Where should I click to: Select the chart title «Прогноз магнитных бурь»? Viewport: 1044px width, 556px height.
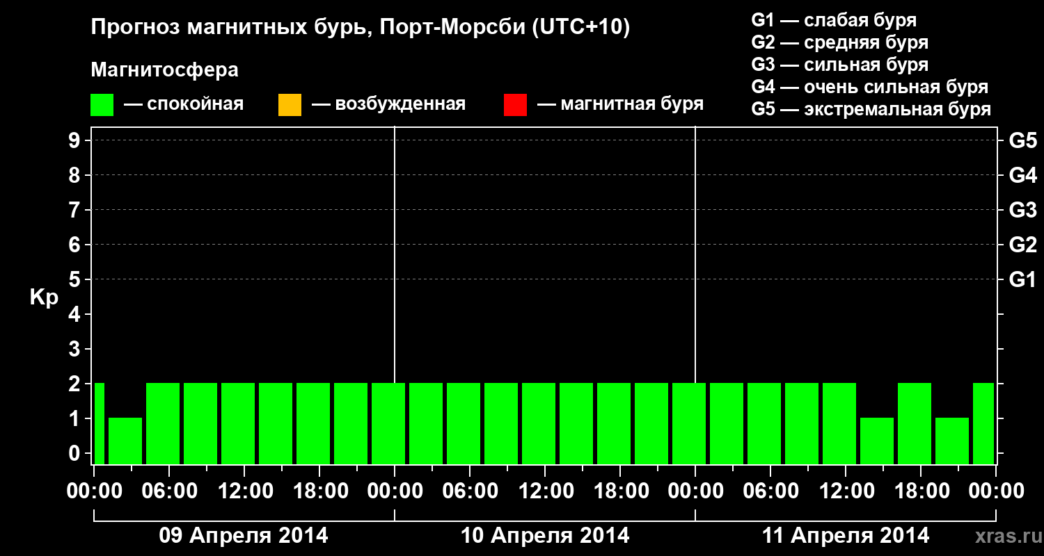[362, 26]
